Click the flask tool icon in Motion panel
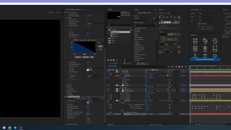This screenshot has height=130, width=231. pyautogui.click(x=195, y=56)
